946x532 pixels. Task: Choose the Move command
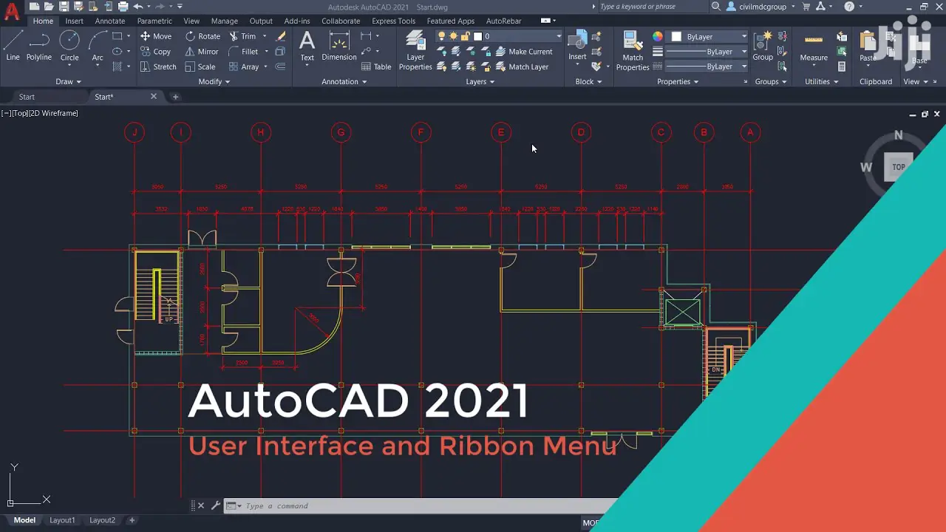click(x=156, y=36)
